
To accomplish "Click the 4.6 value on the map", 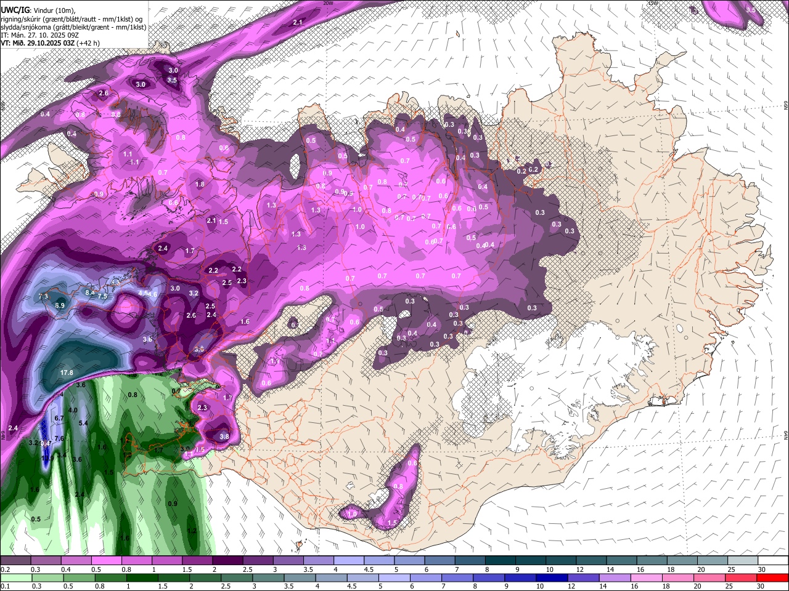I will [x=153, y=295].
